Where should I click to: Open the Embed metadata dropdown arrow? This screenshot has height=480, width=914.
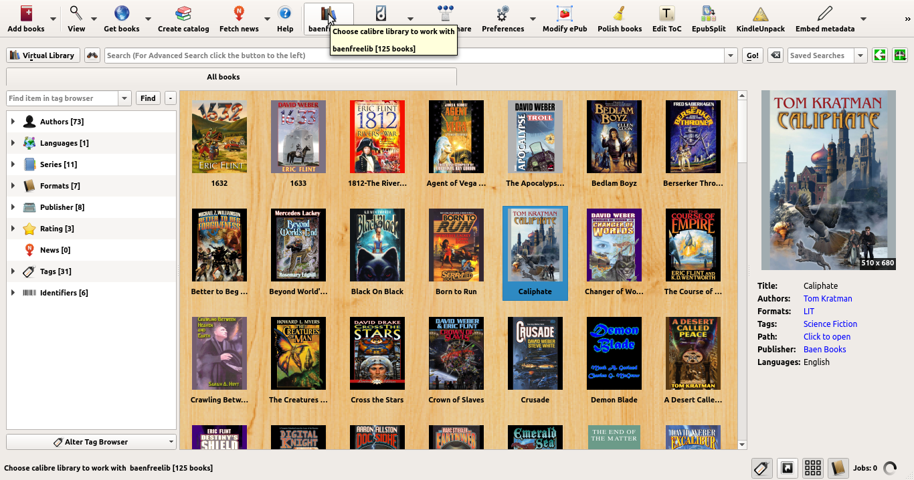(863, 19)
